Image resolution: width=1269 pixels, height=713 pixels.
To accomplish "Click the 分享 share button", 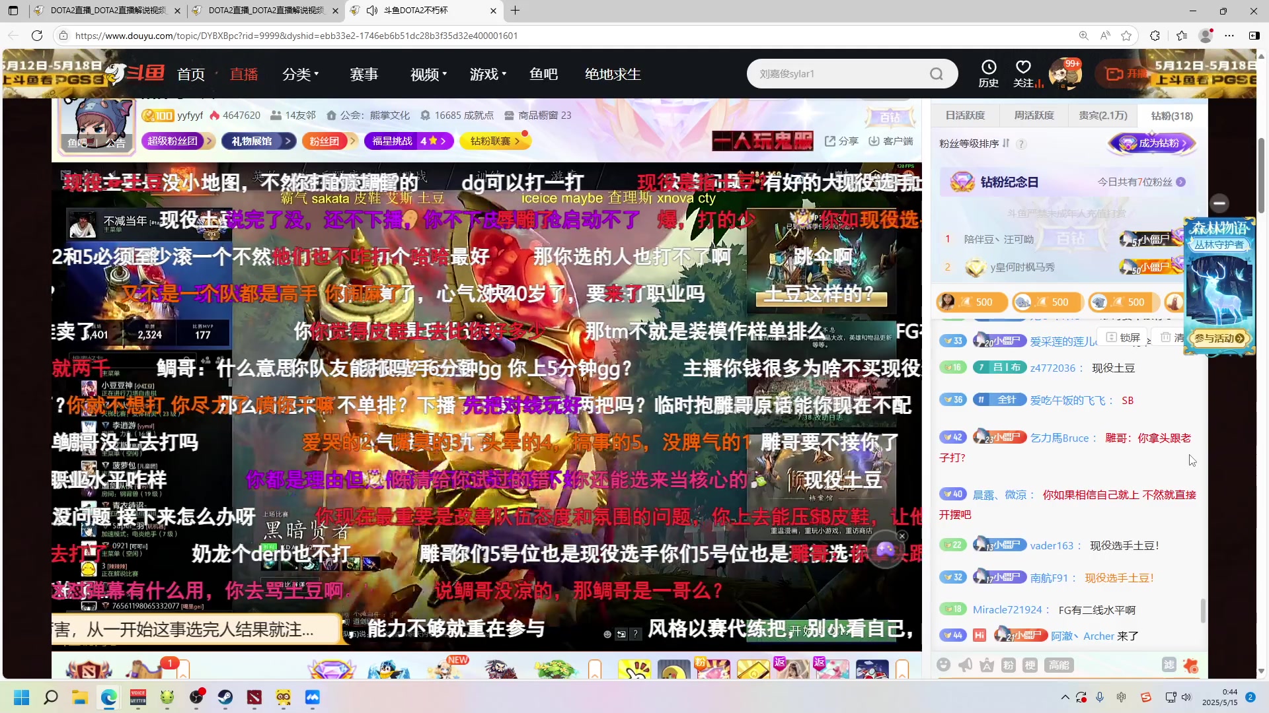I will pos(841,141).
